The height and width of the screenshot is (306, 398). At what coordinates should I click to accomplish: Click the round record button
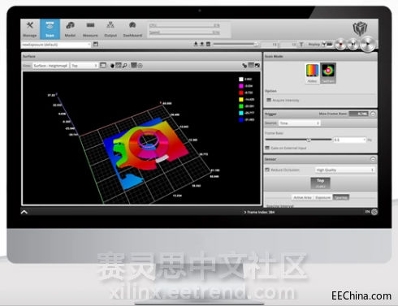[341, 45]
